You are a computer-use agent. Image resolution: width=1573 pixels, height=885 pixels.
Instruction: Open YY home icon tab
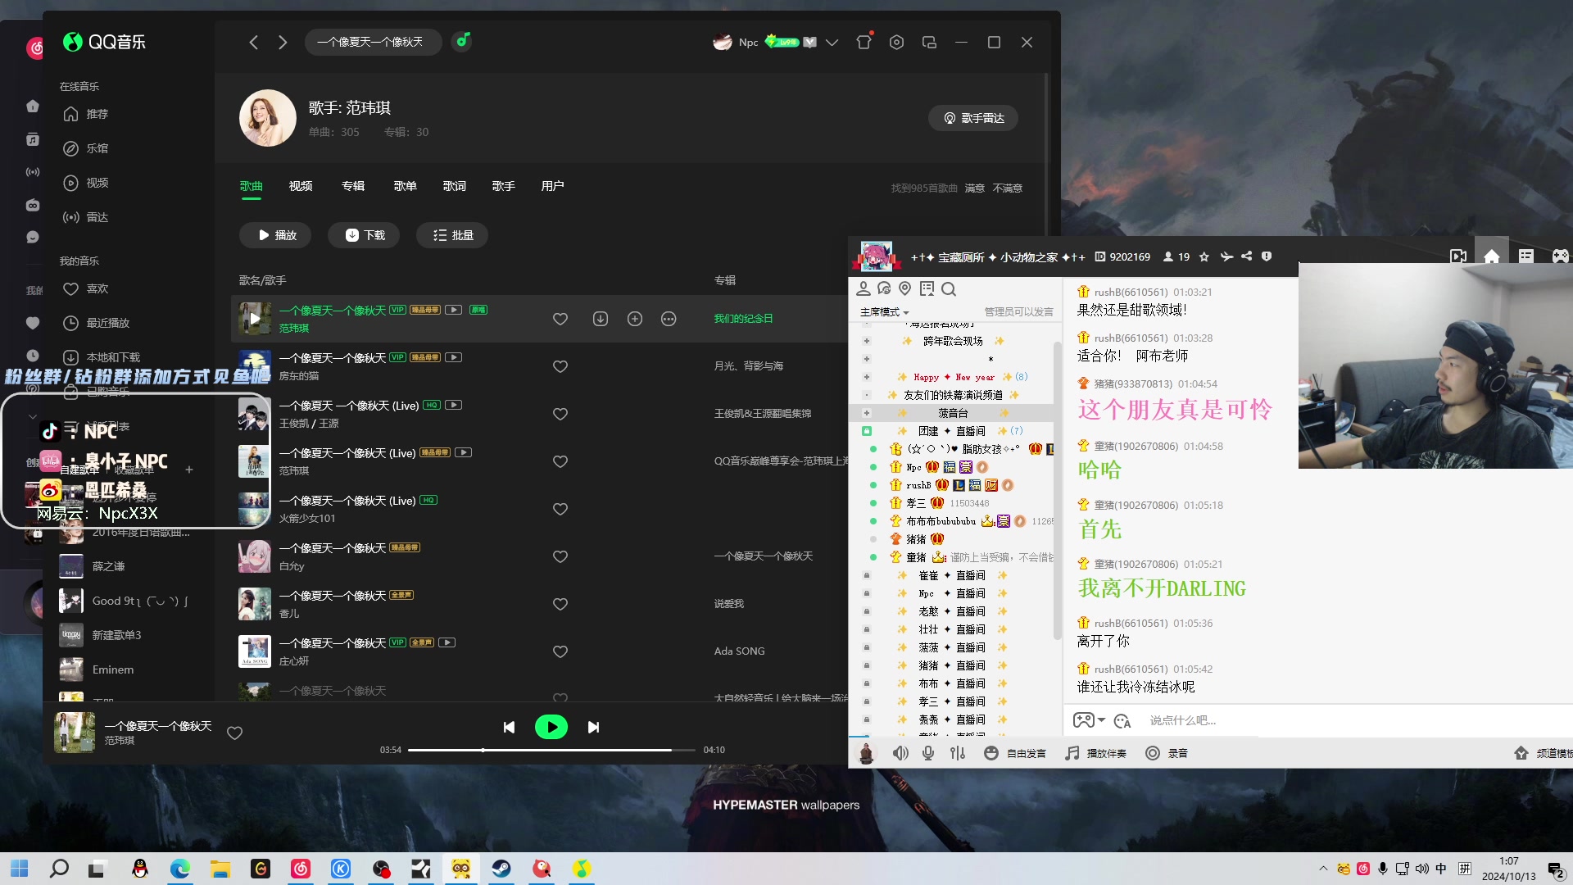[1492, 256]
